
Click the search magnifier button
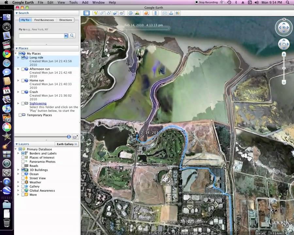pyautogui.click(x=72, y=36)
